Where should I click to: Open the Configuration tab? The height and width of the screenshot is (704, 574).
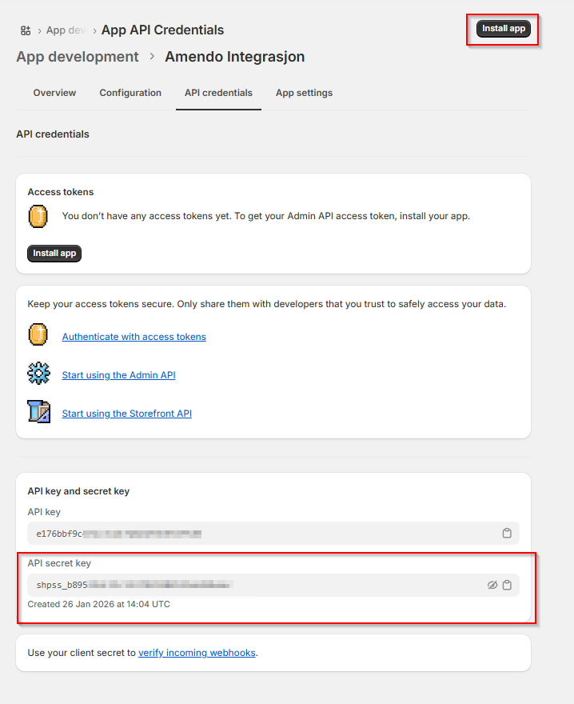pos(130,93)
